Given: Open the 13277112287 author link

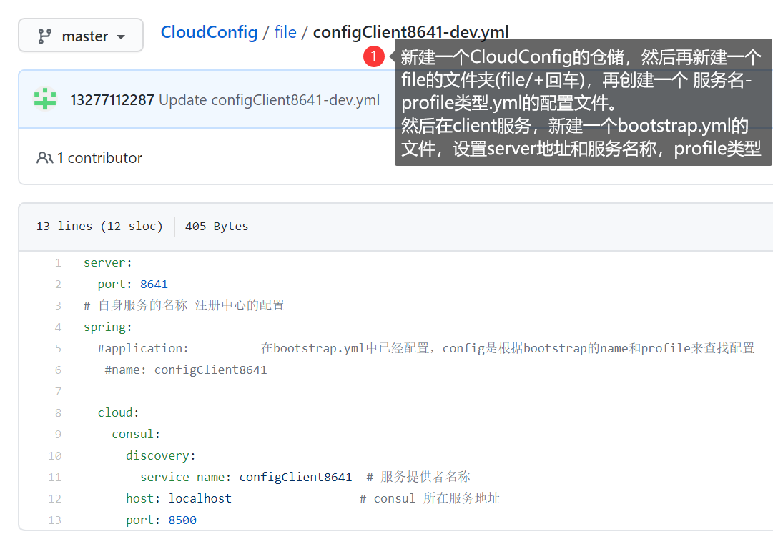Looking at the screenshot, I should tap(112, 100).
